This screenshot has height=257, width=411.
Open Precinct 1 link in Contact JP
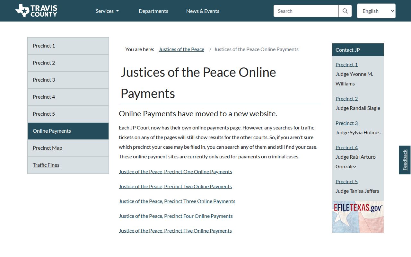coord(346,65)
